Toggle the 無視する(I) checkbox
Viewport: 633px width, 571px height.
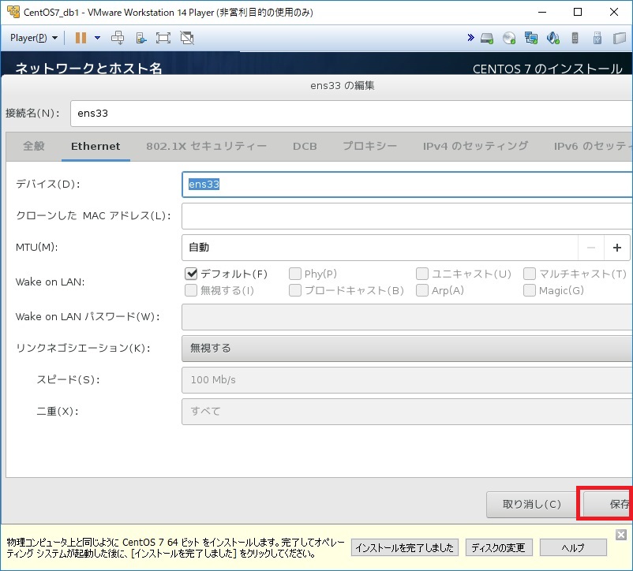(x=191, y=290)
